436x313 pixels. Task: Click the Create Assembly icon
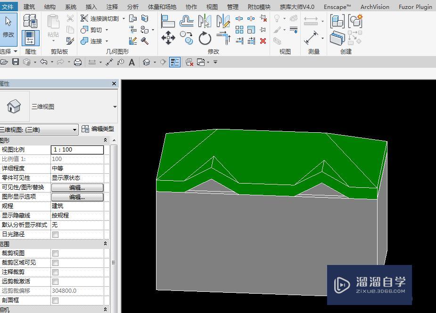(337, 21)
